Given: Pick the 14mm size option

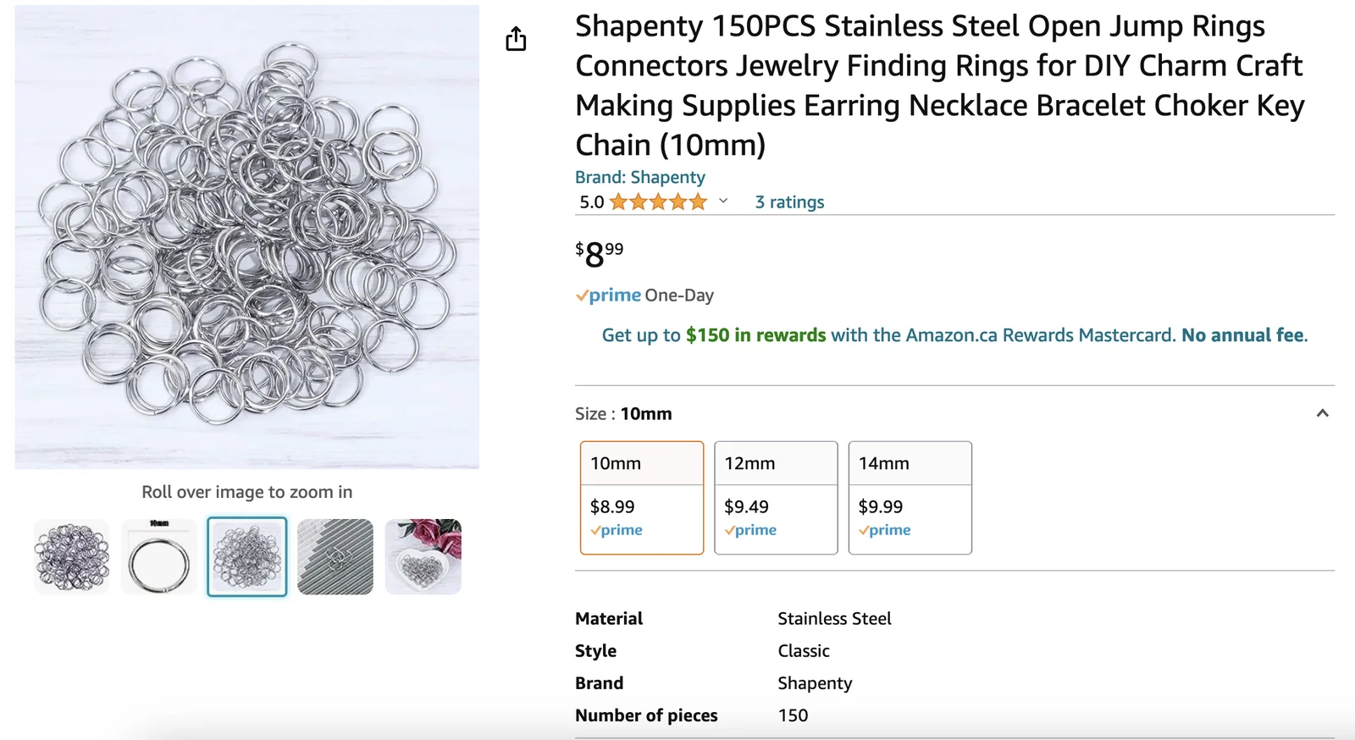Looking at the screenshot, I should point(910,497).
